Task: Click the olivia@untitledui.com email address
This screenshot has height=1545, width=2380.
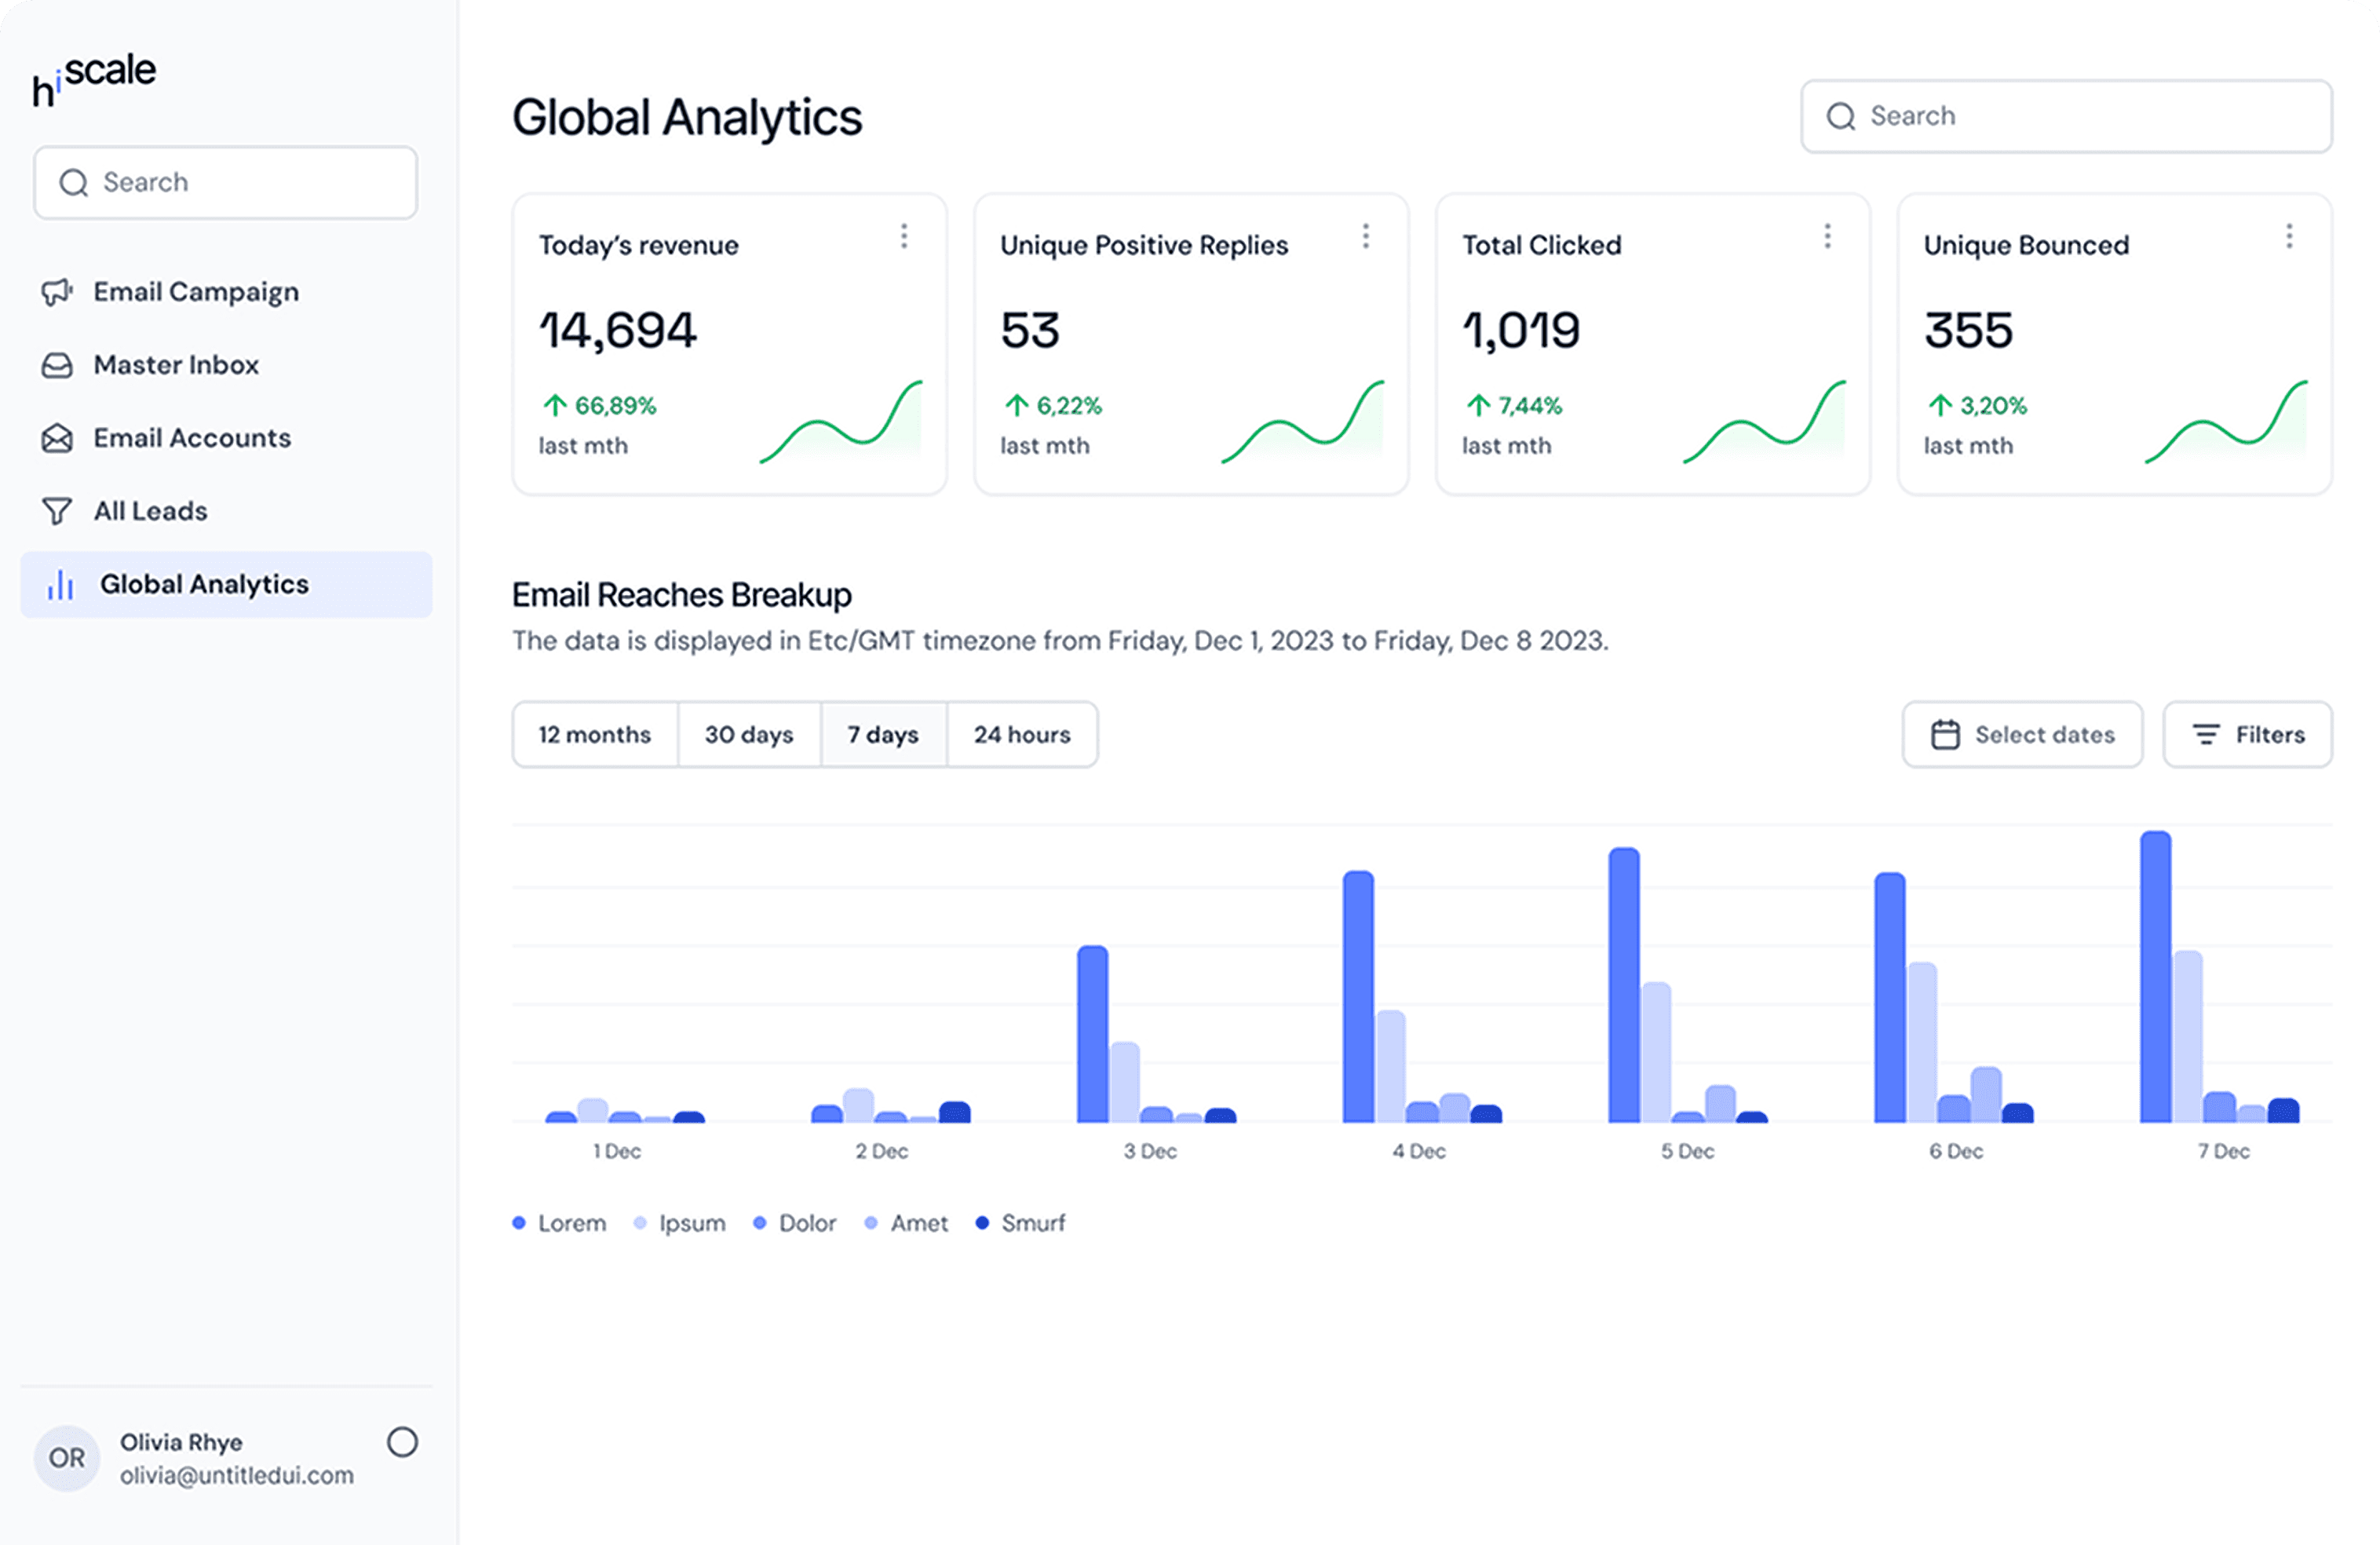Action: coord(237,1476)
